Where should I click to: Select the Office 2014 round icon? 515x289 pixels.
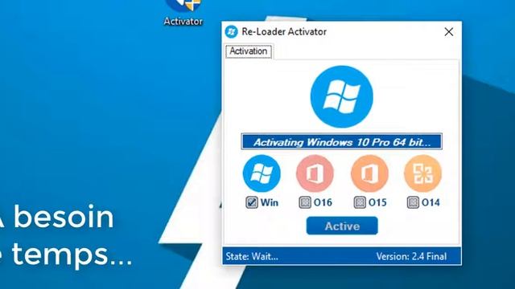pos(422,173)
